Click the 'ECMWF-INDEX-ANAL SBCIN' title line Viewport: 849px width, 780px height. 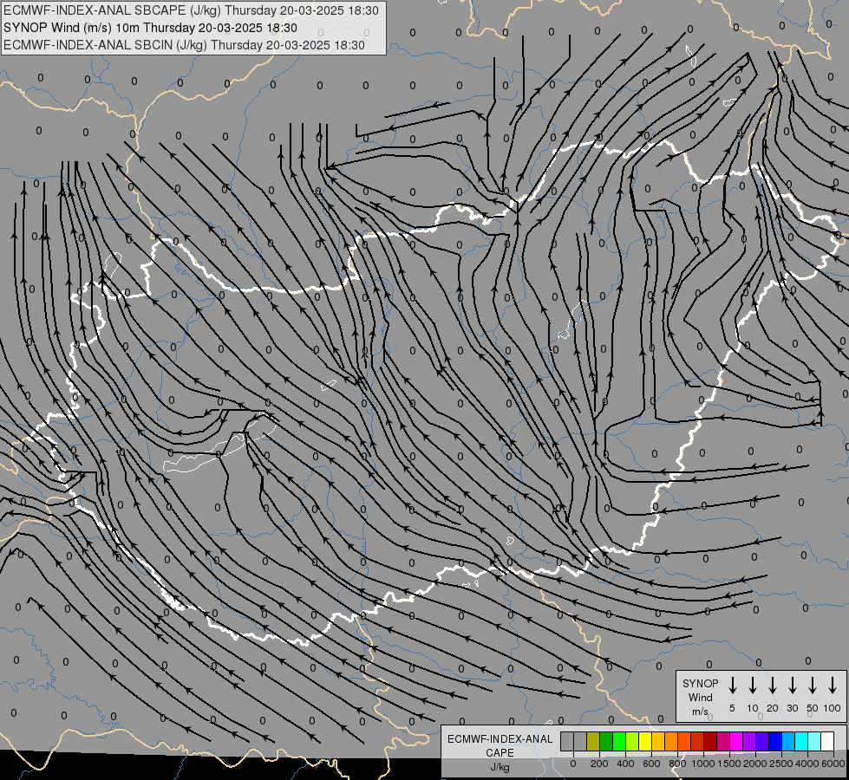point(184,45)
